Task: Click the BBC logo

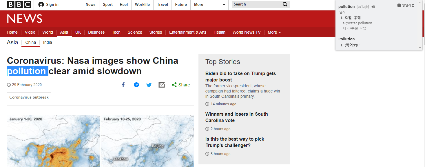Action: tap(19, 4)
